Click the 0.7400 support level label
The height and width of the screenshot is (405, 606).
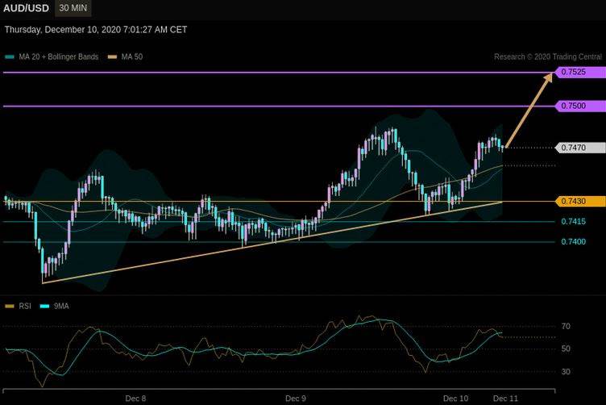[x=574, y=242]
